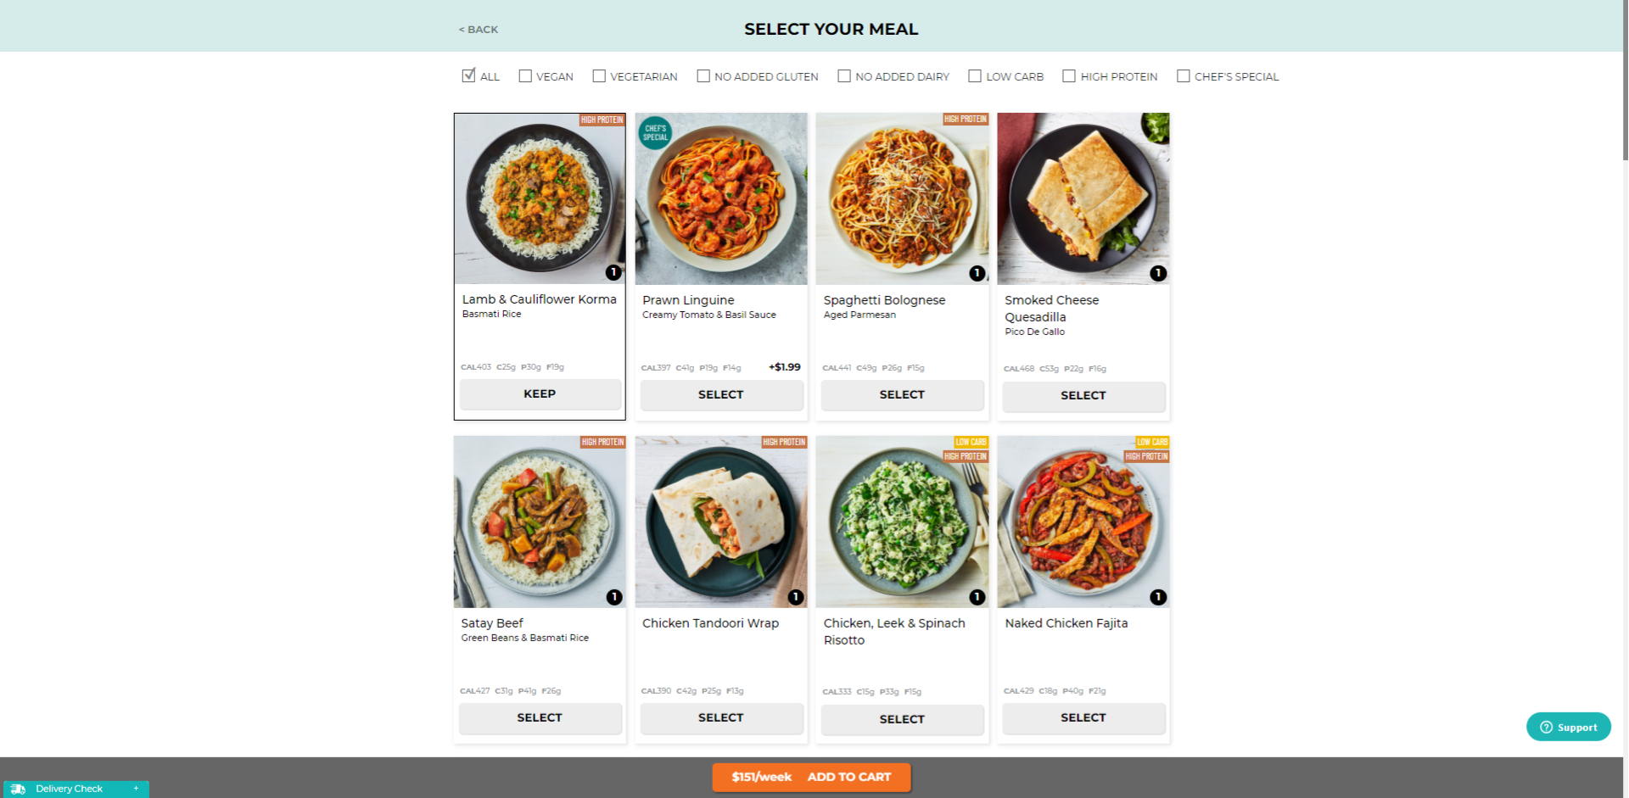Go back using the < BACK link
Viewport: 1629px width, 798px height.
point(479,30)
